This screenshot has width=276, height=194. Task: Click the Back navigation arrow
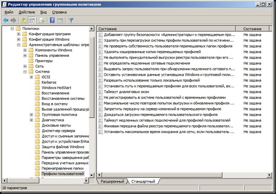5,20
